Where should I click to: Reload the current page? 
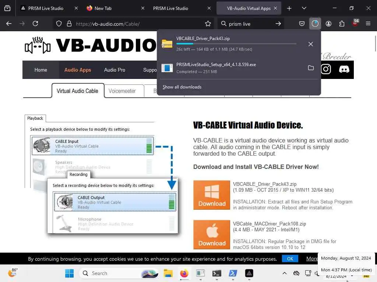pyautogui.click(x=35, y=23)
